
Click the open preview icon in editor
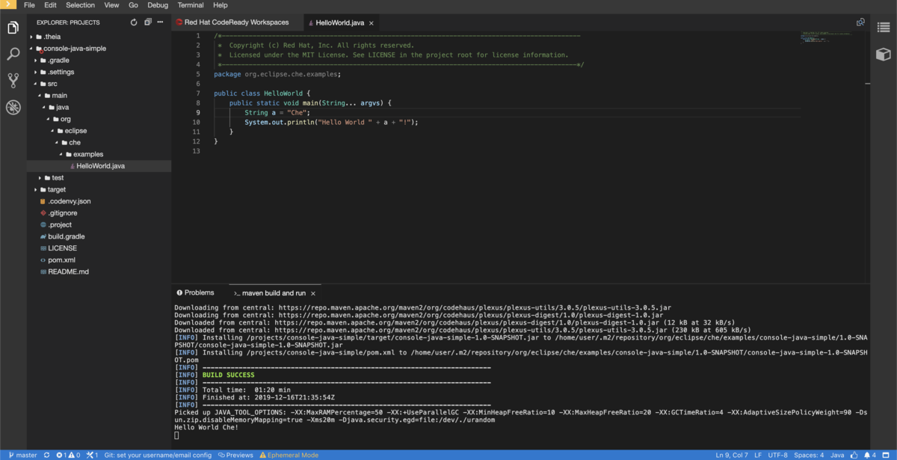pos(860,22)
